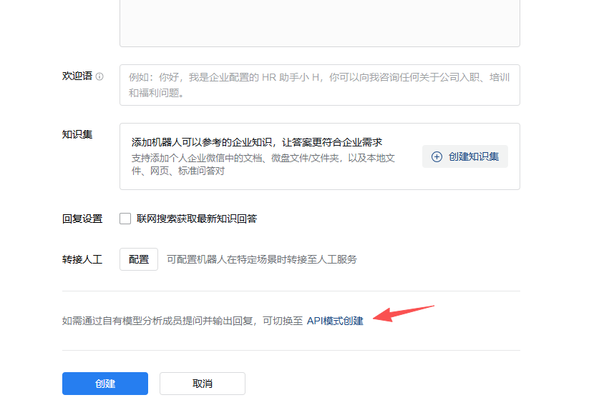Open the API模式创建 link
The image size is (599, 410).
coord(335,321)
